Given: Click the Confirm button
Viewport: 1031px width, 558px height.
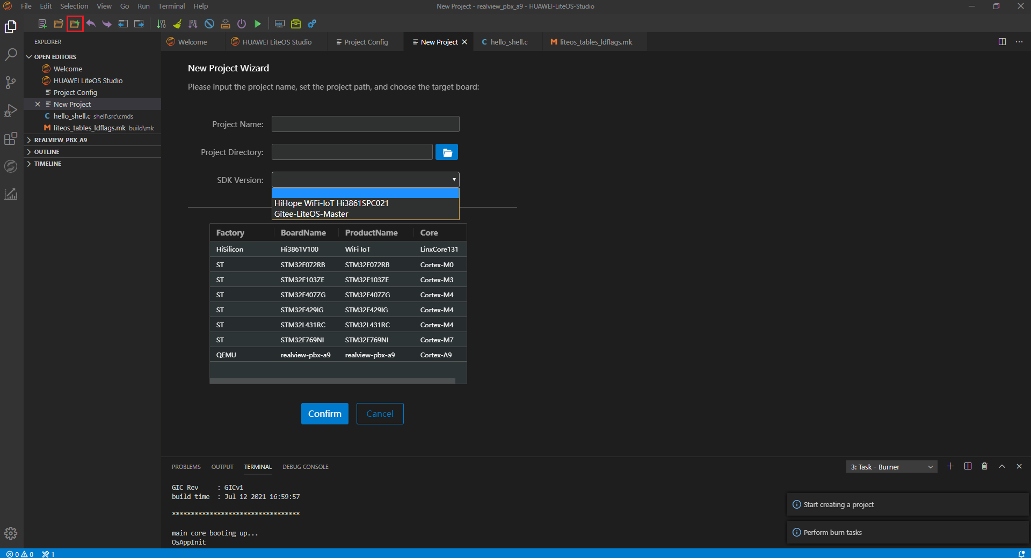Looking at the screenshot, I should click(325, 414).
